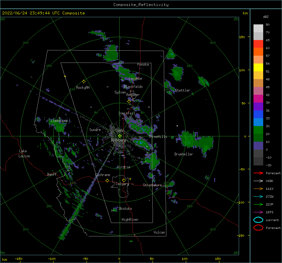The height and width of the screenshot is (263, 282).
Task: Click the Ponoka city label
Action: [x=143, y=64]
